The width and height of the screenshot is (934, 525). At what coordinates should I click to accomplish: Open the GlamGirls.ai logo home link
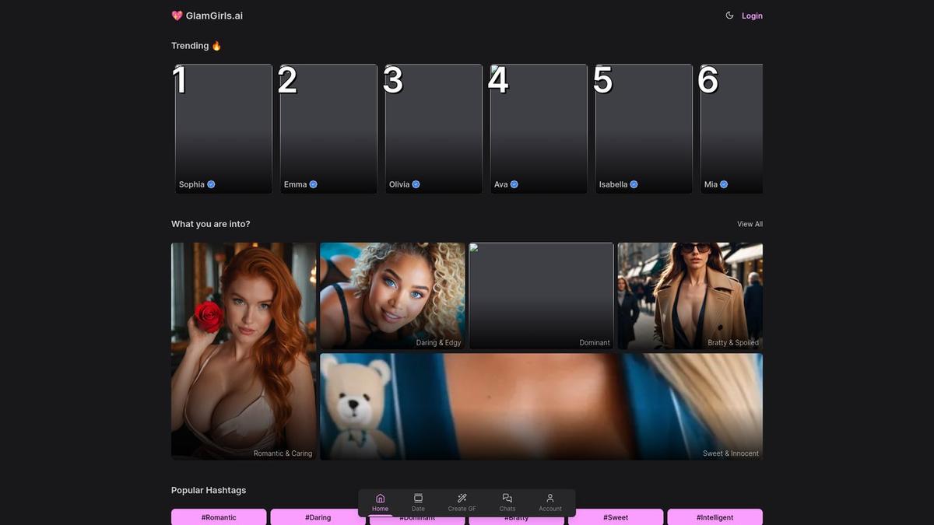tap(207, 16)
